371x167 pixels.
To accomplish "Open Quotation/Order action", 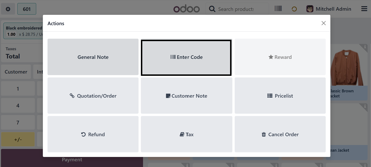I will tap(93, 96).
